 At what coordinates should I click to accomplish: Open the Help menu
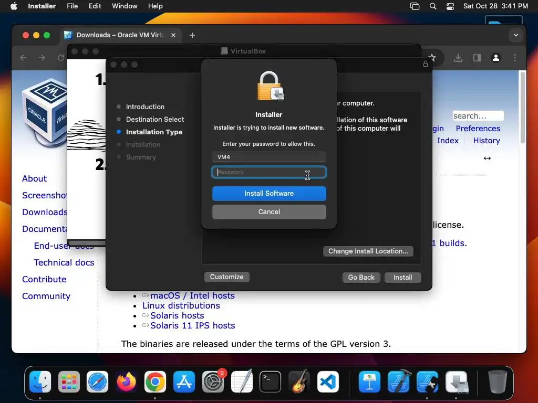[x=155, y=6]
